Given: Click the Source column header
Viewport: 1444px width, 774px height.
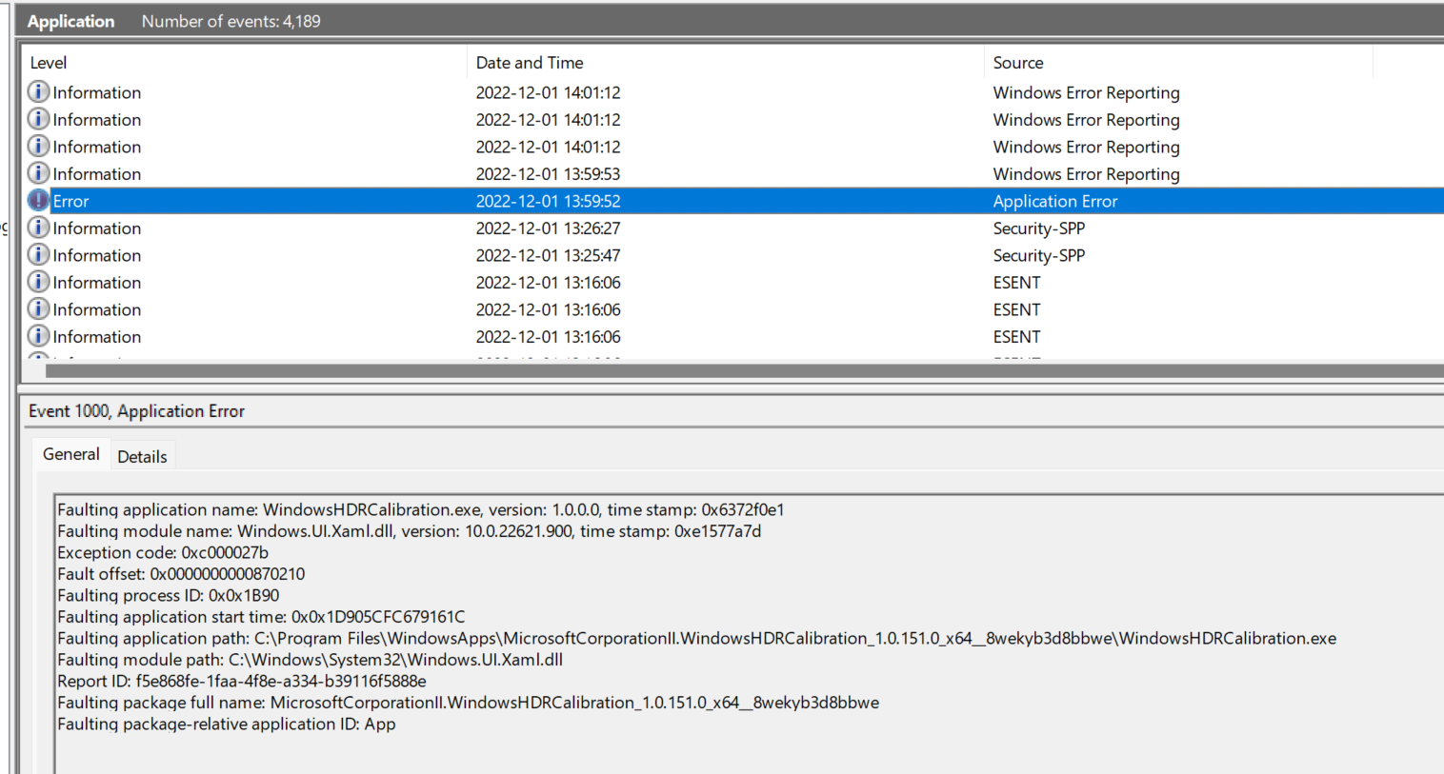Looking at the screenshot, I should [x=1018, y=63].
